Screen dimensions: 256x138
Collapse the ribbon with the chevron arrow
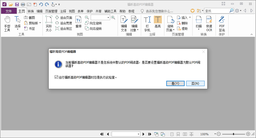click(252, 34)
